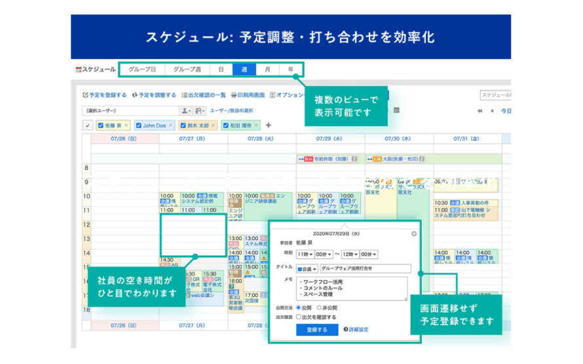Open 出欠確認の一覧 link

[207, 95]
